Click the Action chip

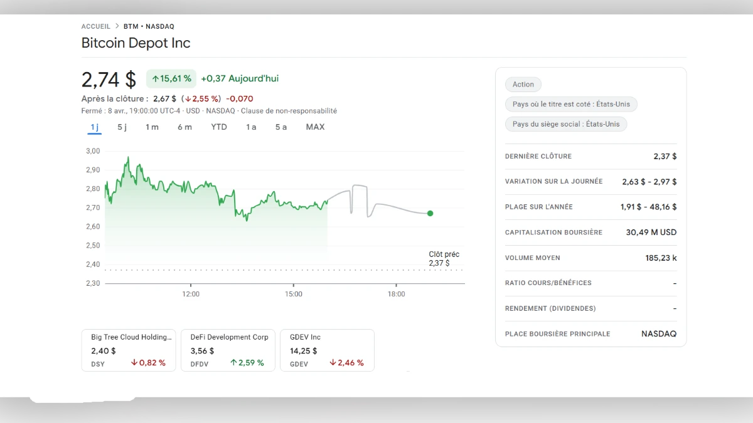pyautogui.click(x=523, y=84)
